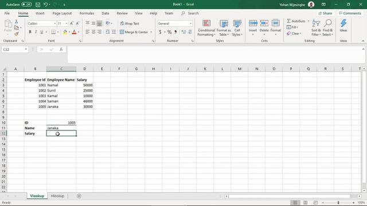Open the Font Color dropdown arrow
Image resolution: width=367 pixels, height=206 pixels.
pos(79,32)
